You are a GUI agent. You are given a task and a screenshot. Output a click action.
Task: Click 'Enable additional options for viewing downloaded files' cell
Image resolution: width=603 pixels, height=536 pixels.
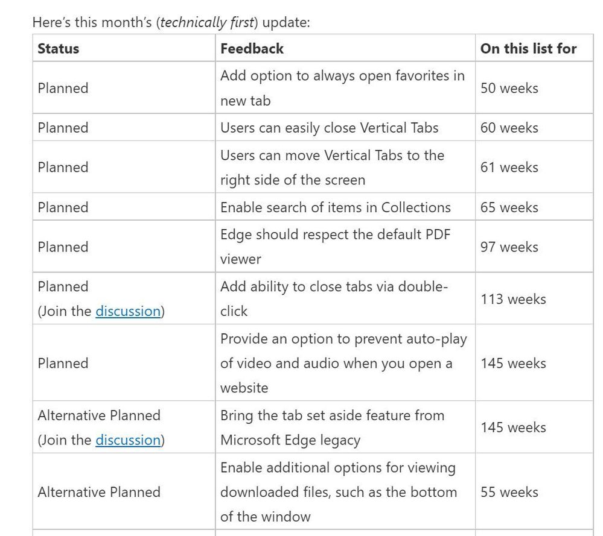338,492
